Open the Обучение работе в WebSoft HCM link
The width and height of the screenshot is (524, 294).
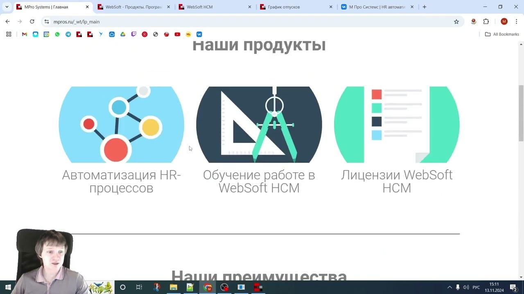coord(259,181)
